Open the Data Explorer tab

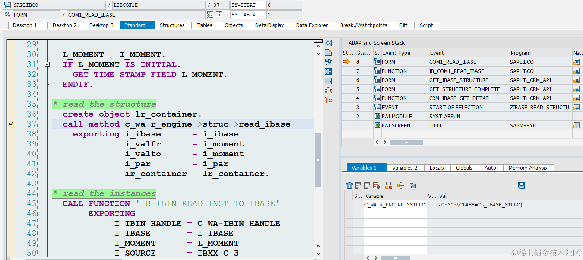pos(312,25)
